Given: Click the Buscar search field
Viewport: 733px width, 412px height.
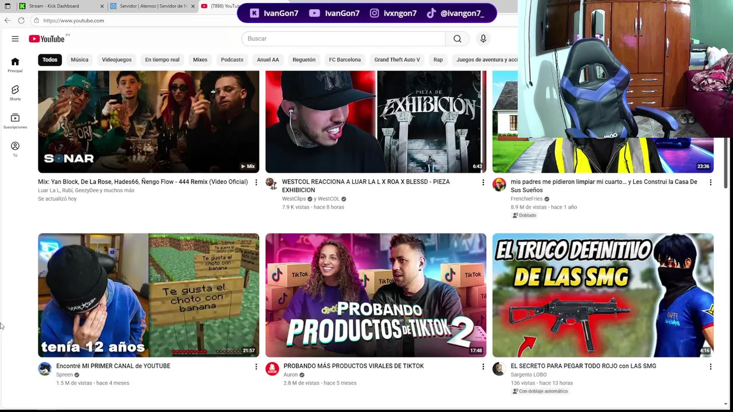Looking at the screenshot, I should pyautogui.click(x=344, y=39).
